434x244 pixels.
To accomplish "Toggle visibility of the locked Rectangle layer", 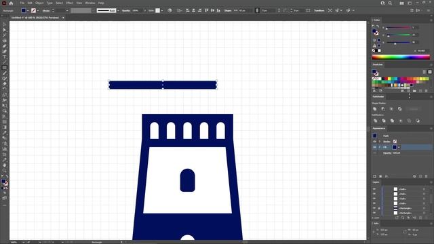I will (374, 208).
